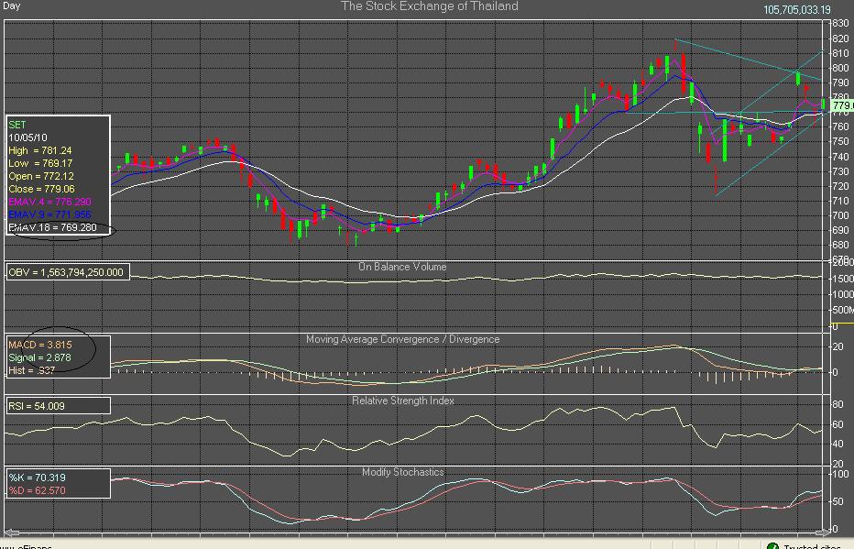Click the 50 label on the Stochastics axis

coord(838,501)
